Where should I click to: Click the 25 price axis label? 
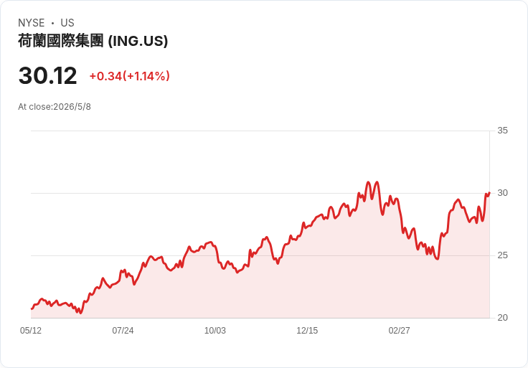point(502,255)
